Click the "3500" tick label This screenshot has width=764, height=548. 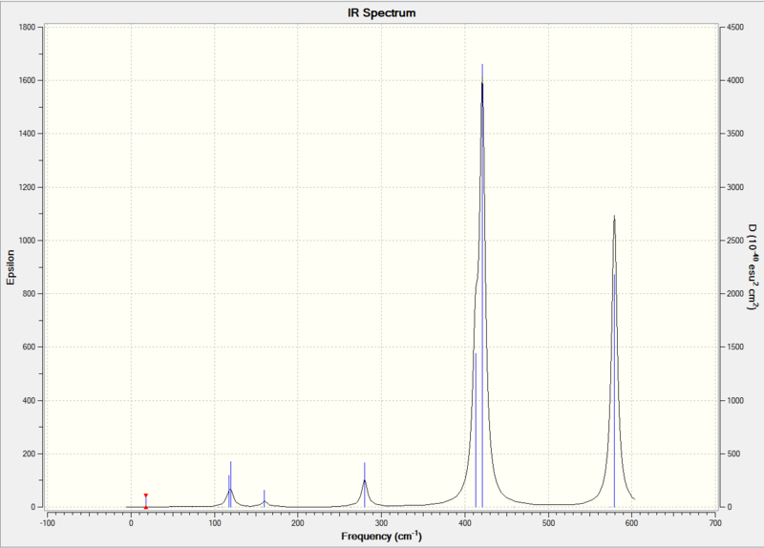tap(735, 134)
